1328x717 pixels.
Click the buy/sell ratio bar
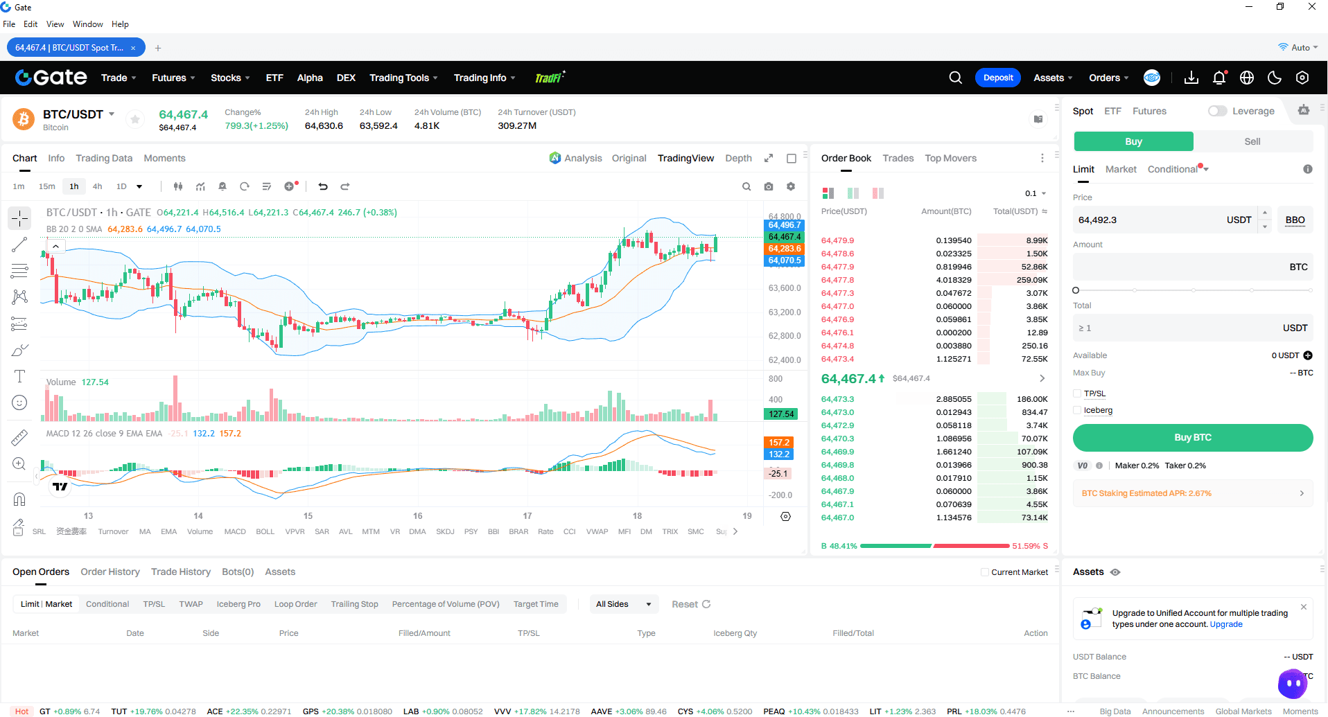click(934, 546)
